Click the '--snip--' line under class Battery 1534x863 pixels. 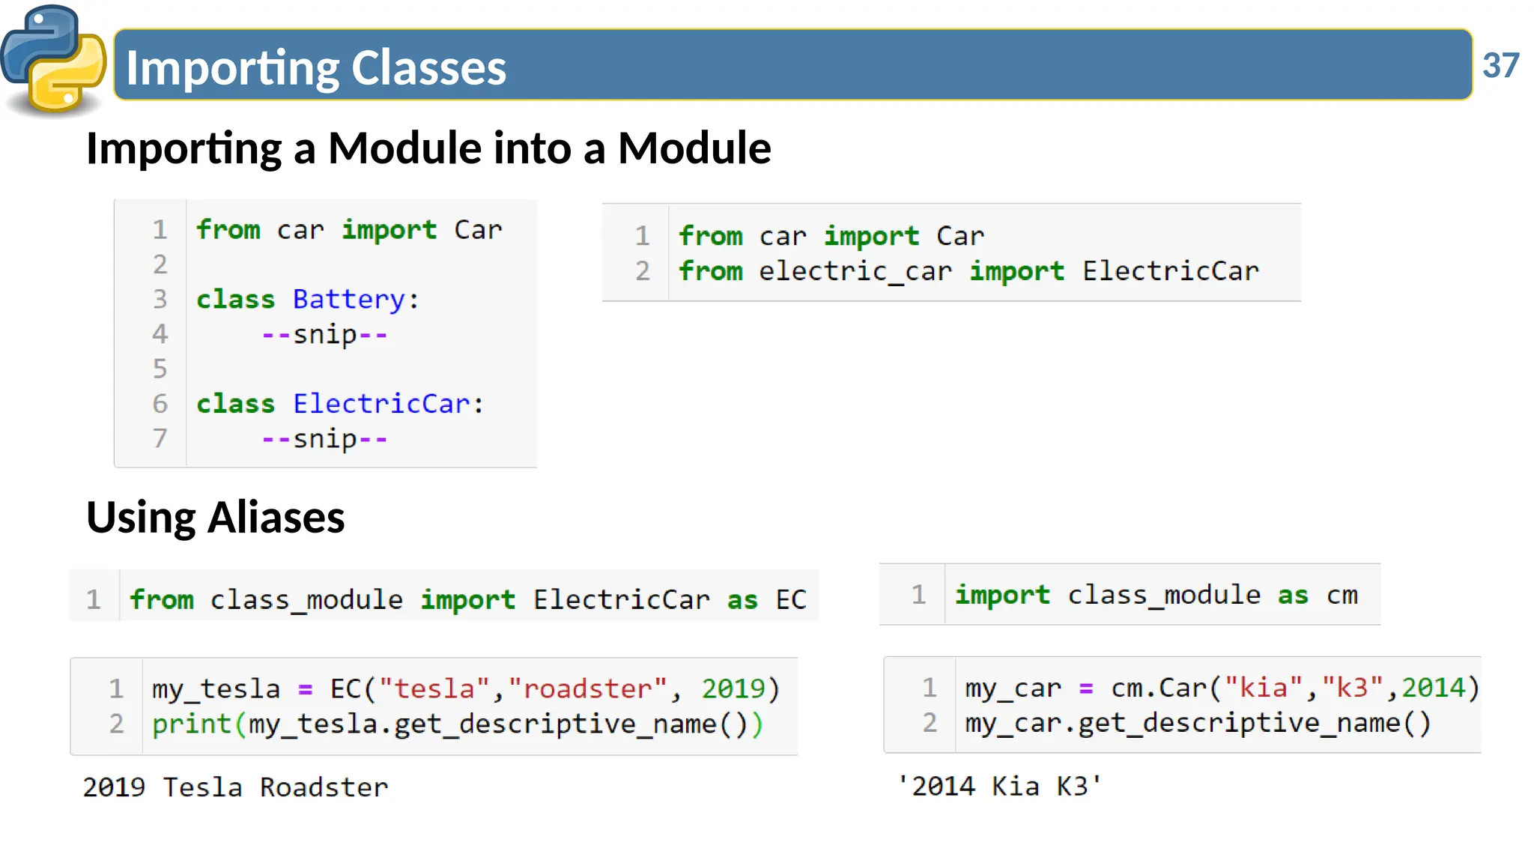point(325,334)
